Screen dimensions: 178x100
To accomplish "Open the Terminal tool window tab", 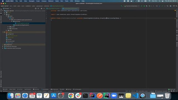I will (36, 89).
